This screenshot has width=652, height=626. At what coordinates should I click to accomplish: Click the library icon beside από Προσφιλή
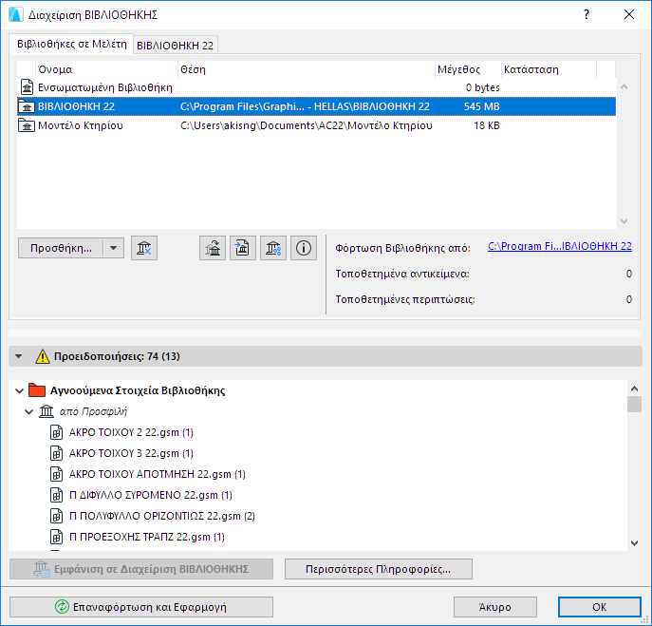tap(47, 411)
